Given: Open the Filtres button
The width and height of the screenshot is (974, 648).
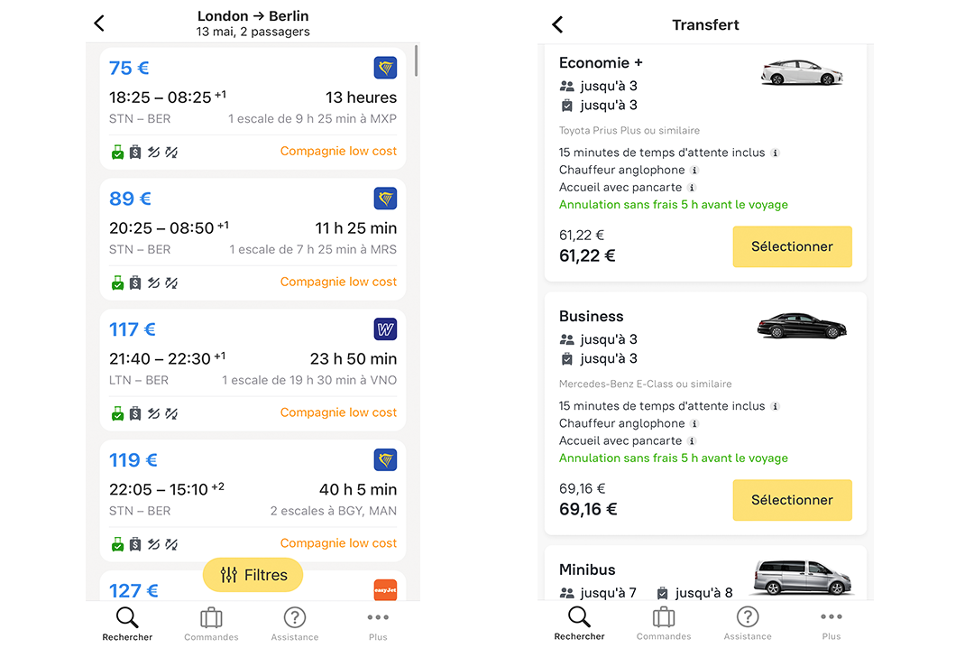Looking at the screenshot, I should (x=253, y=575).
